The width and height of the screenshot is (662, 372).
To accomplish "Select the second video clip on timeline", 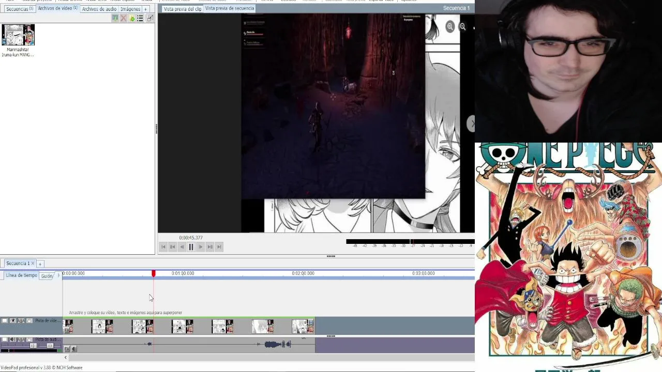I will [x=102, y=327].
